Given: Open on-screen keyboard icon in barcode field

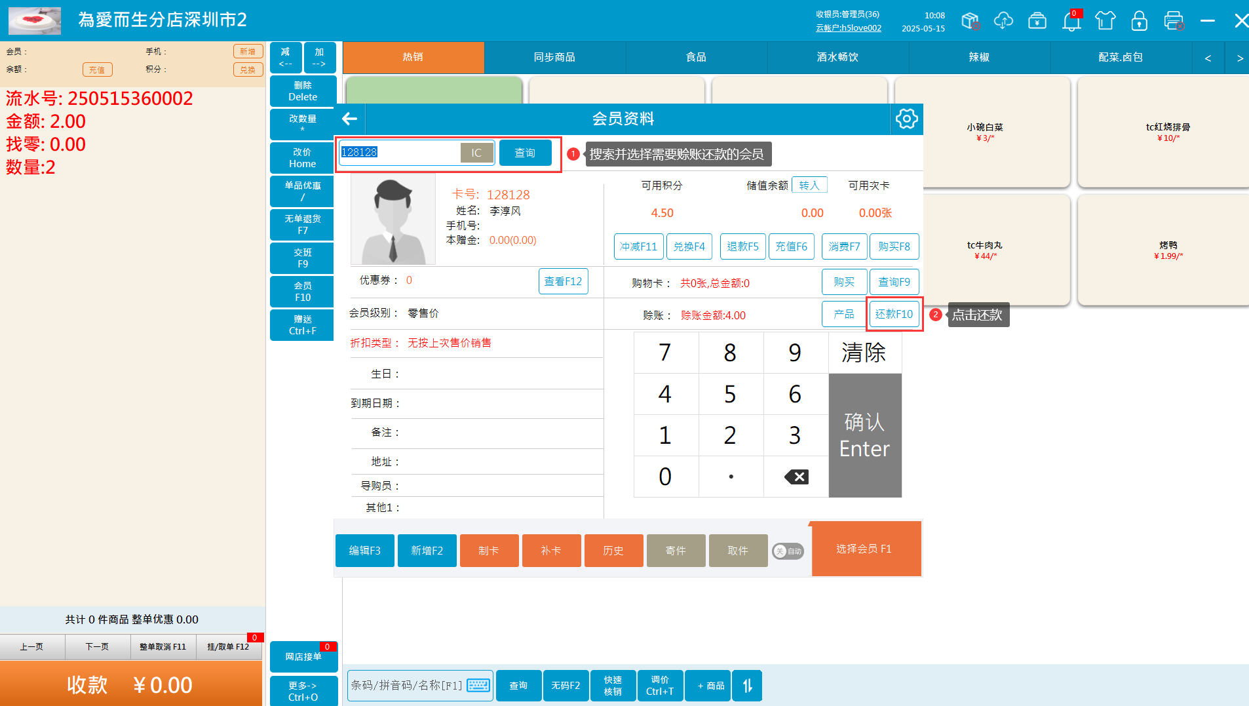Looking at the screenshot, I should [x=478, y=685].
